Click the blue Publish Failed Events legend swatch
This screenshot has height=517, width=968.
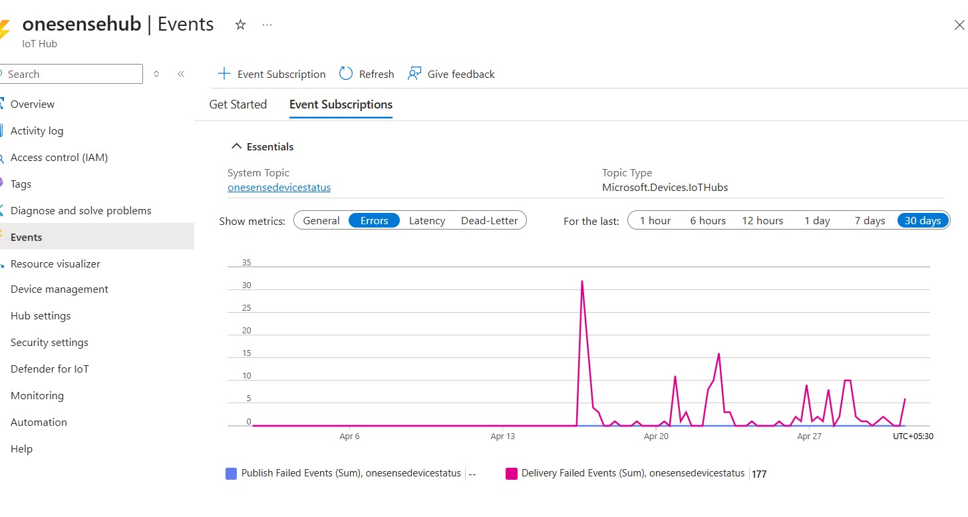(232, 474)
